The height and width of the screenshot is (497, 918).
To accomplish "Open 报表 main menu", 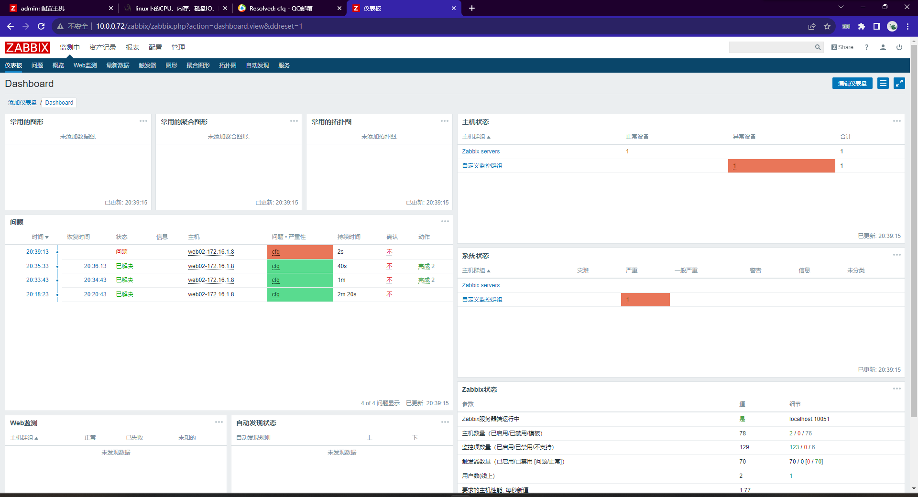I will 132,47.
